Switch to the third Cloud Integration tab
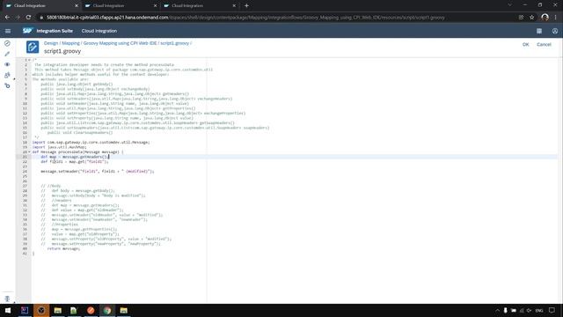This screenshot has height=317, width=563. [200, 6]
